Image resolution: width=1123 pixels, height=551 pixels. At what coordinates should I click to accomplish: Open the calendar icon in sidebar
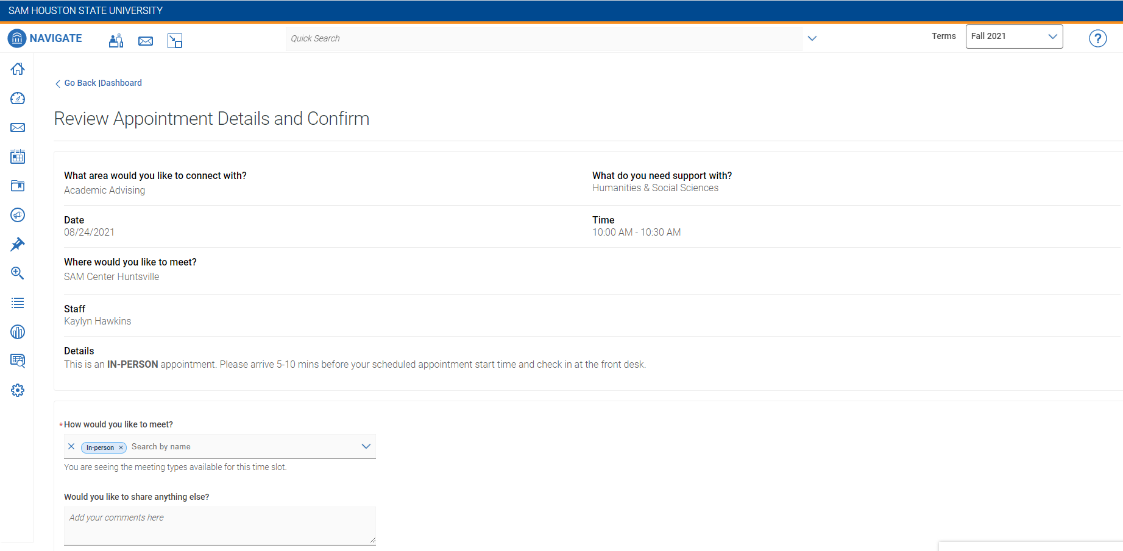pos(18,156)
